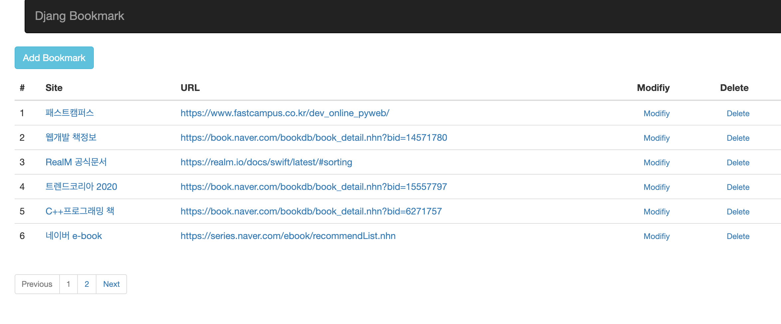
Task: Visit the naver book URL with bid=15557797
Action: (314, 187)
